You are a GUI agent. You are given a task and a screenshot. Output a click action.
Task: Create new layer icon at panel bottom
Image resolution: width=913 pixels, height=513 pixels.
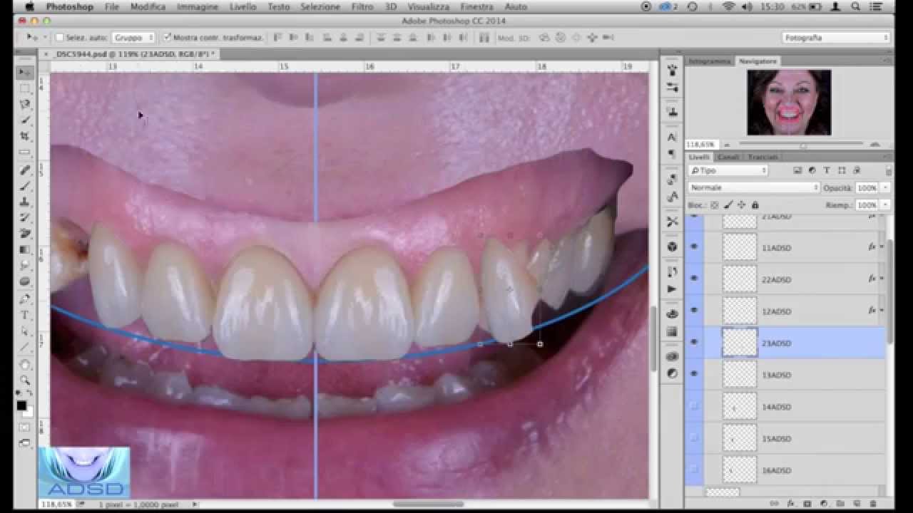coord(856,504)
